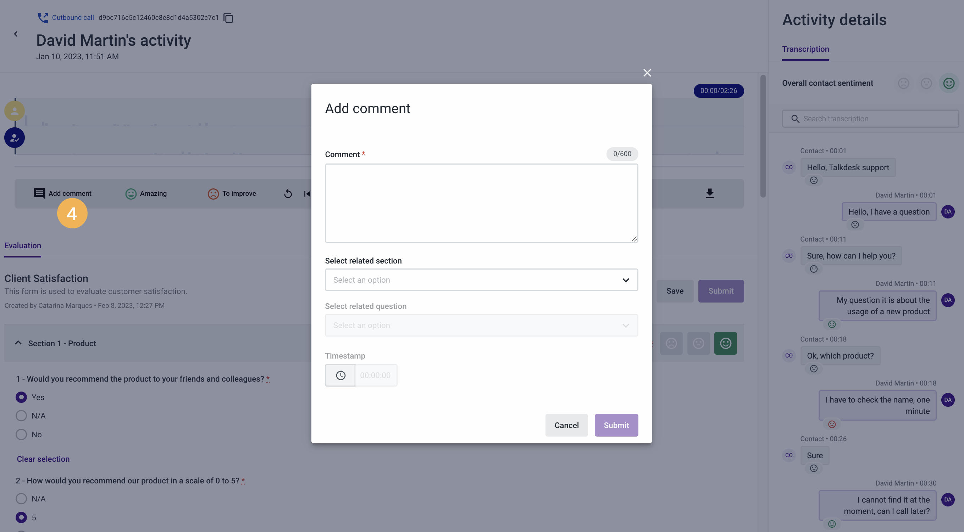Click the main panel vertical scrollbar
The width and height of the screenshot is (964, 532).
tap(763, 136)
